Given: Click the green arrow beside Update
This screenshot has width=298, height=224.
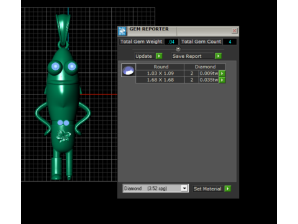Looking at the screenshot, I should click(x=159, y=56).
